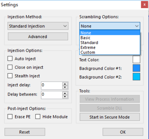Check the Hide Module option

(x=38, y=116)
